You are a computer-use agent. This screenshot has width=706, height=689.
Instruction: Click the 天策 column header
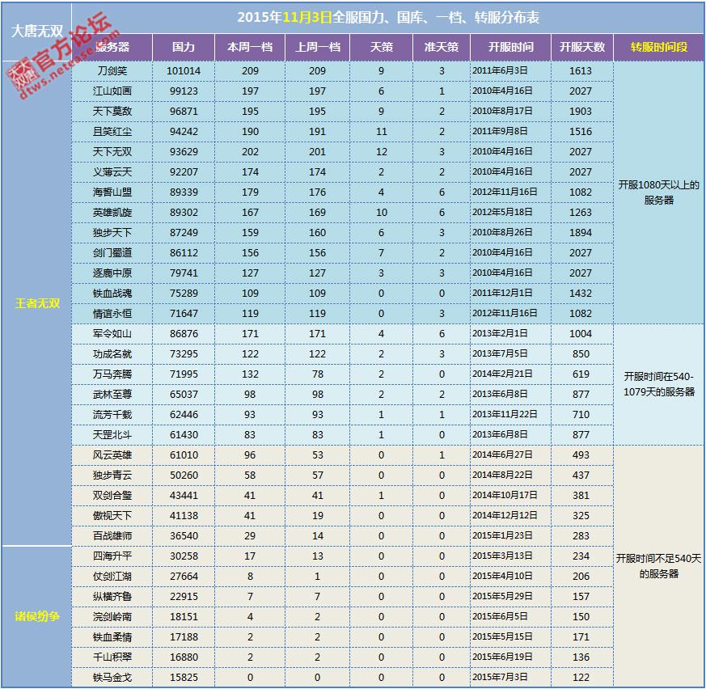[381, 47]
